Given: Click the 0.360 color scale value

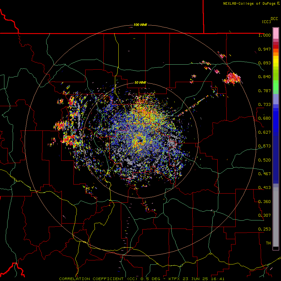Looking at the screenshot, I should (x=264, y=202).
